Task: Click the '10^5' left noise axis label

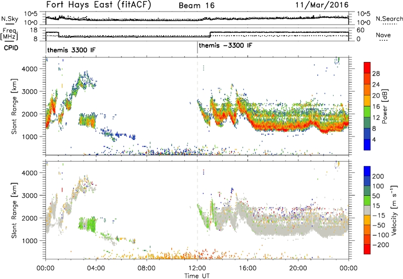Action: coord(31,14)
